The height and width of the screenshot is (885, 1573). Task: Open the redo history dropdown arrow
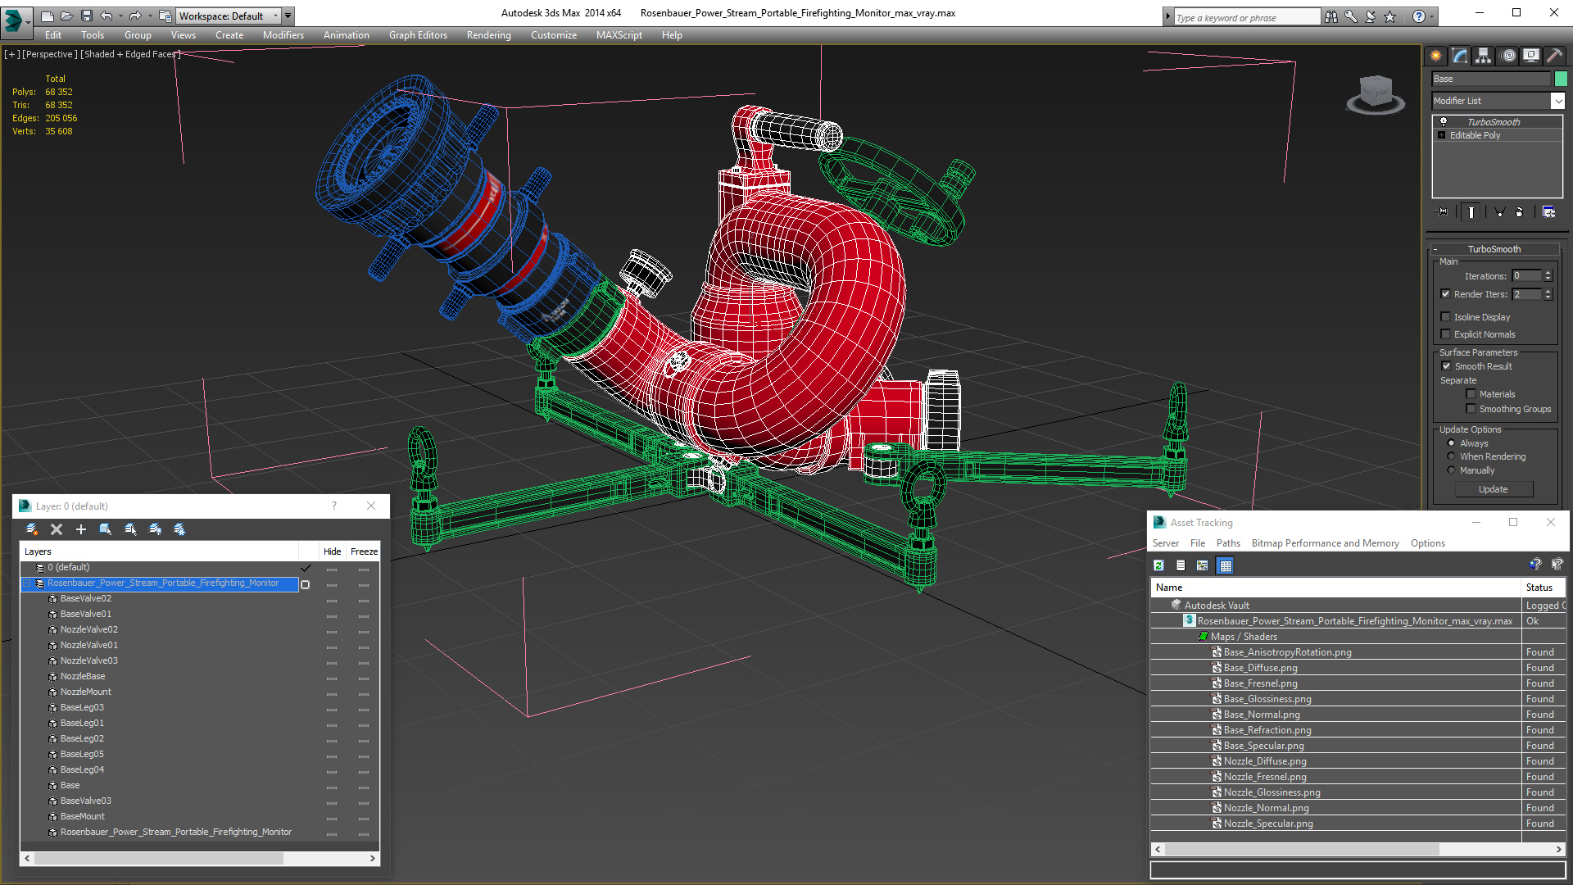click(x=149, y=16)
